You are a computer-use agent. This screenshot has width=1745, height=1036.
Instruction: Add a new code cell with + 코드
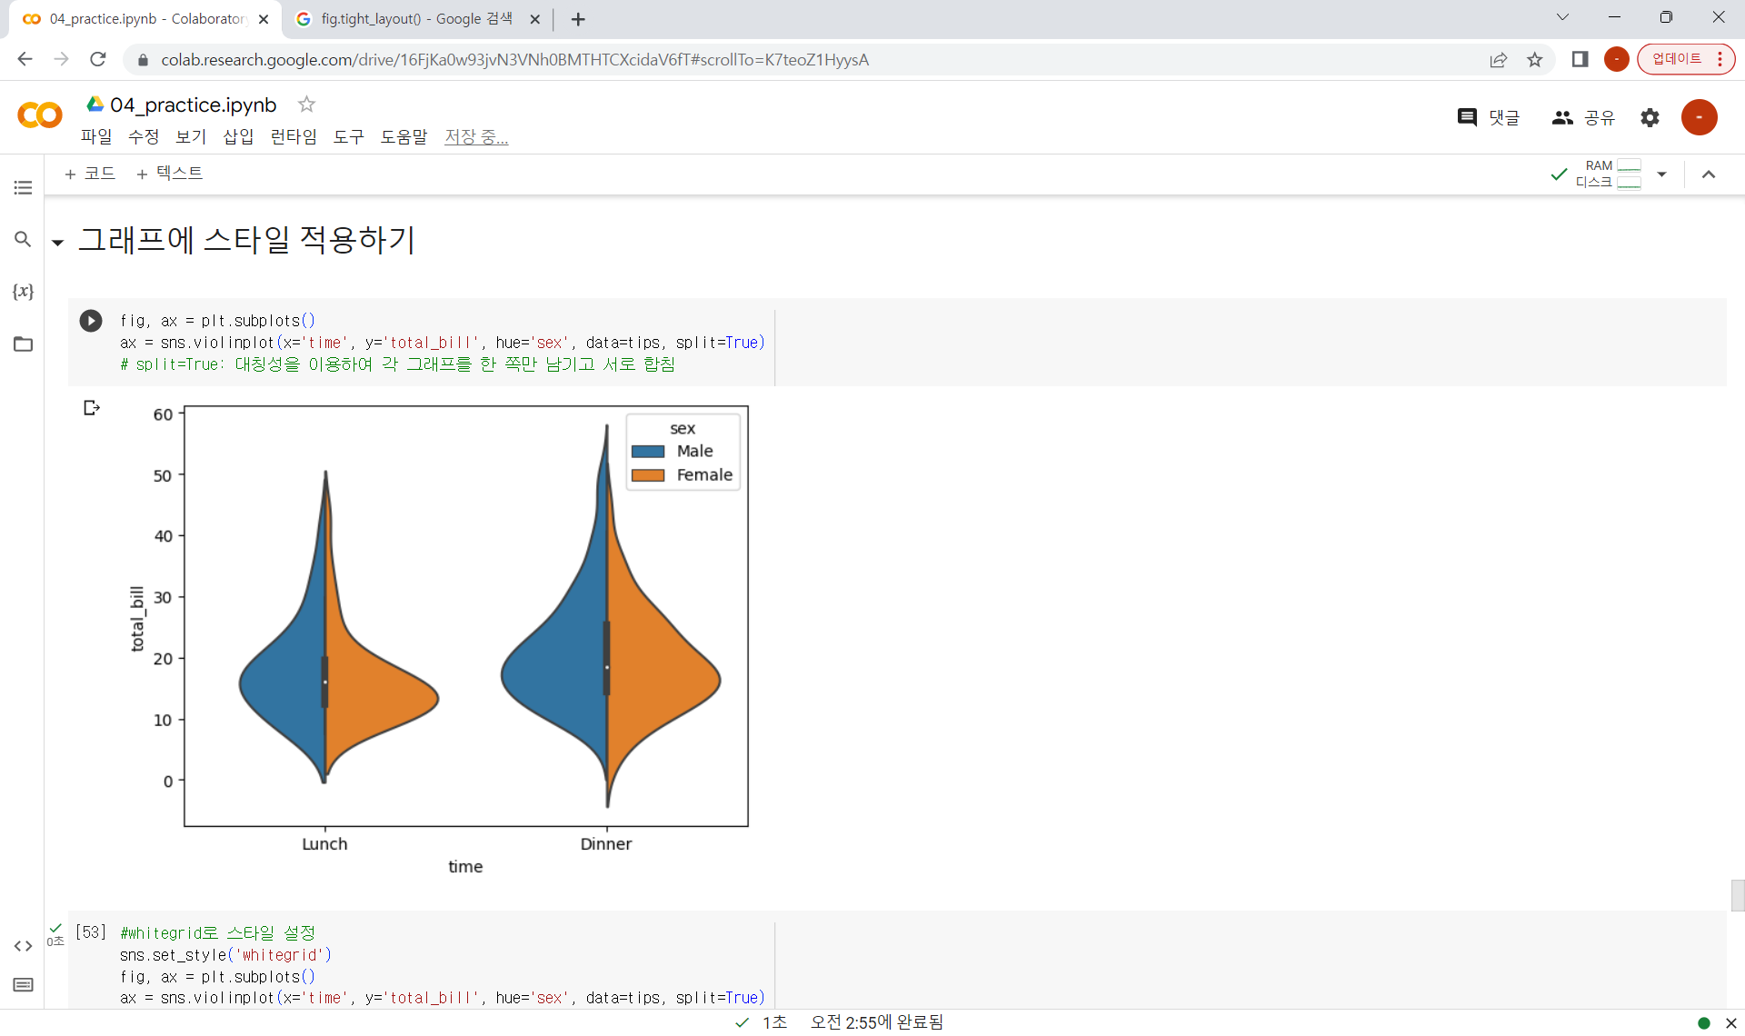tap(90, 174)
